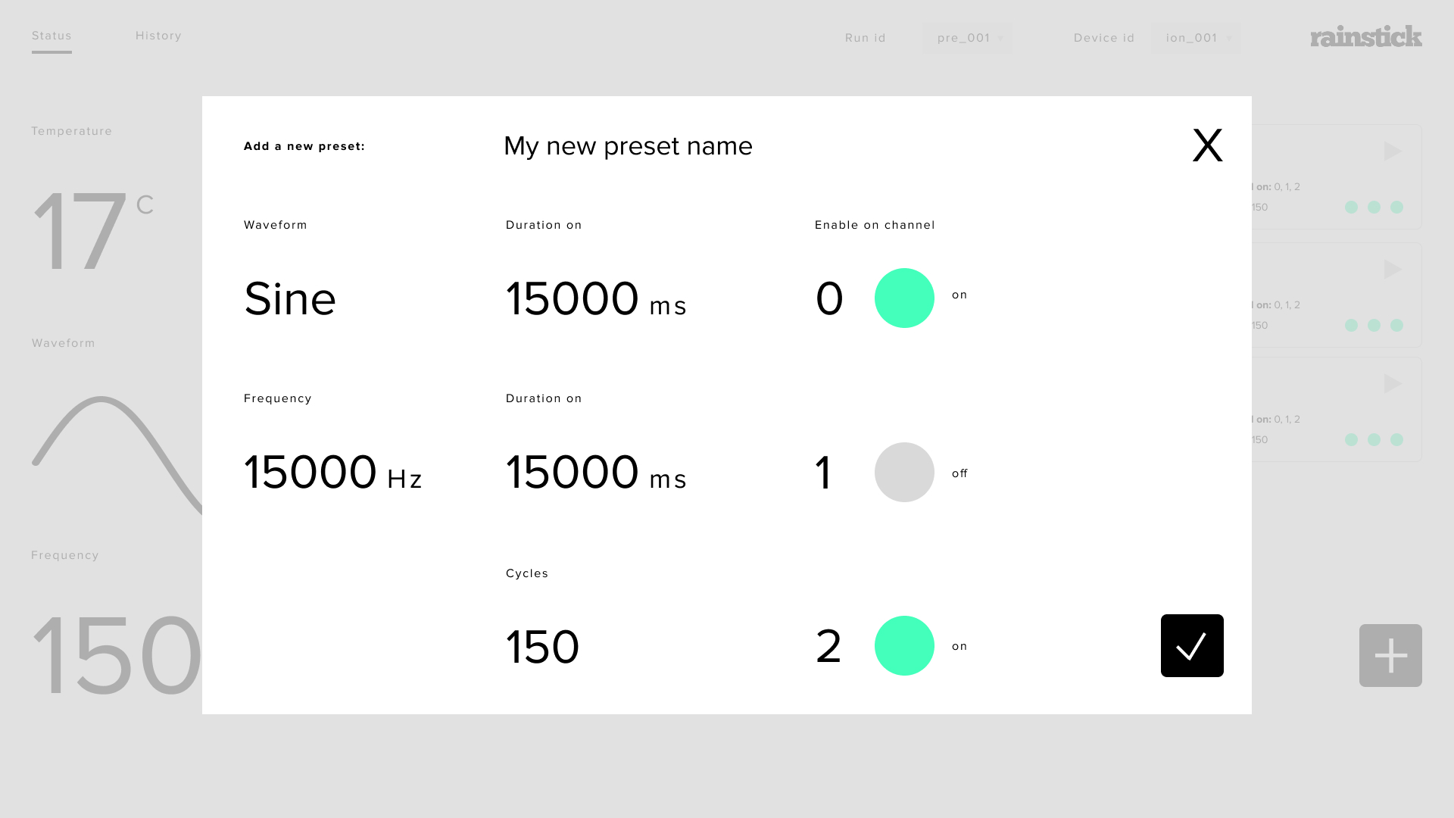Edit the second Duration on 15000 ms value
The width and height of the screenshot is (1454, 818).
596,472
